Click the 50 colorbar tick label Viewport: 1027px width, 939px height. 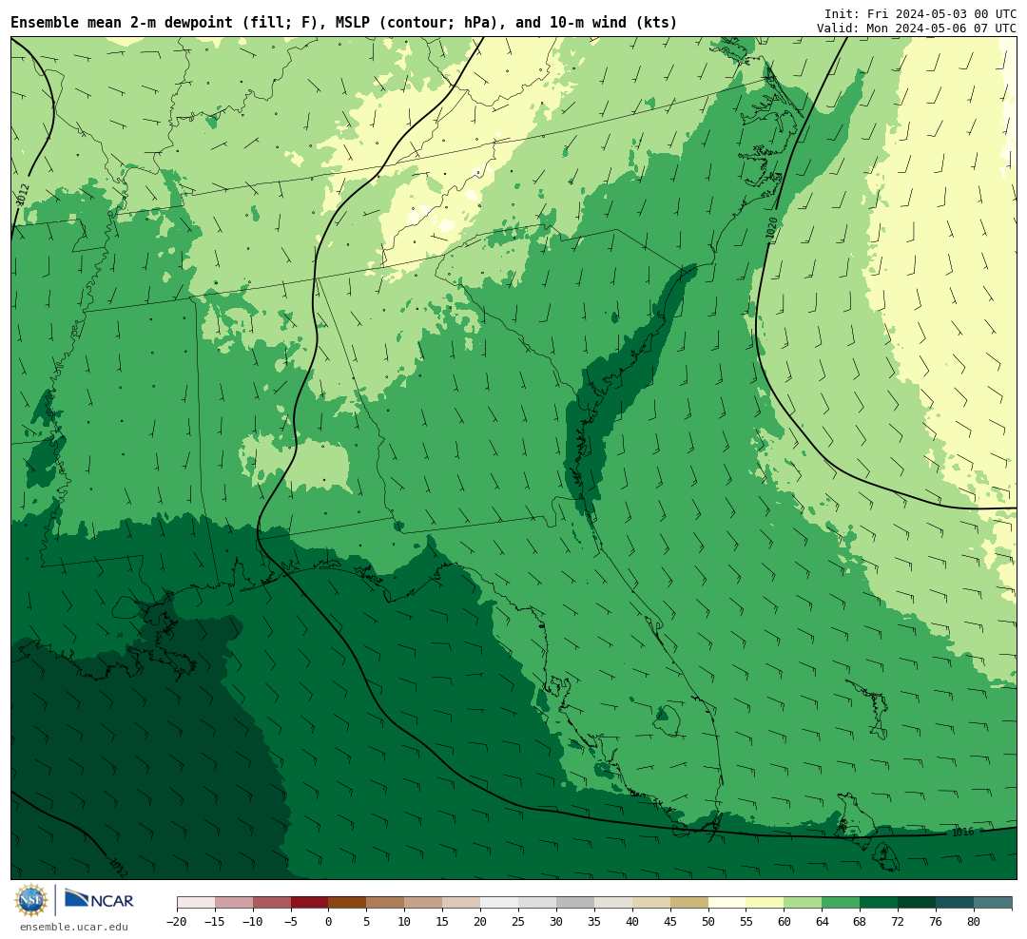(x=708, y=922)
